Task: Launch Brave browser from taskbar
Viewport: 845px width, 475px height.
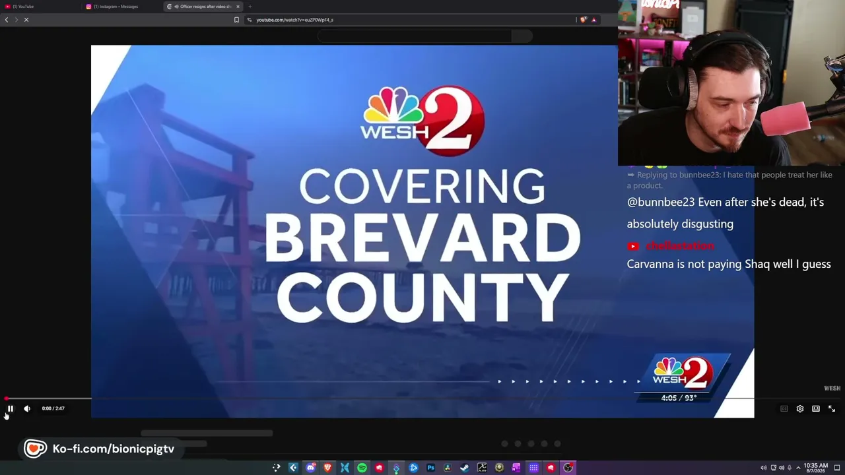Action: pos(327,468)
